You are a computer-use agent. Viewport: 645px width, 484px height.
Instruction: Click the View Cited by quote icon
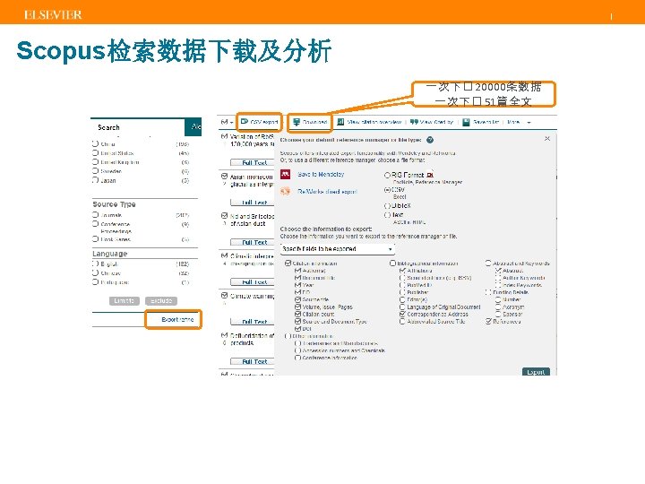click(x=414, y=122)
